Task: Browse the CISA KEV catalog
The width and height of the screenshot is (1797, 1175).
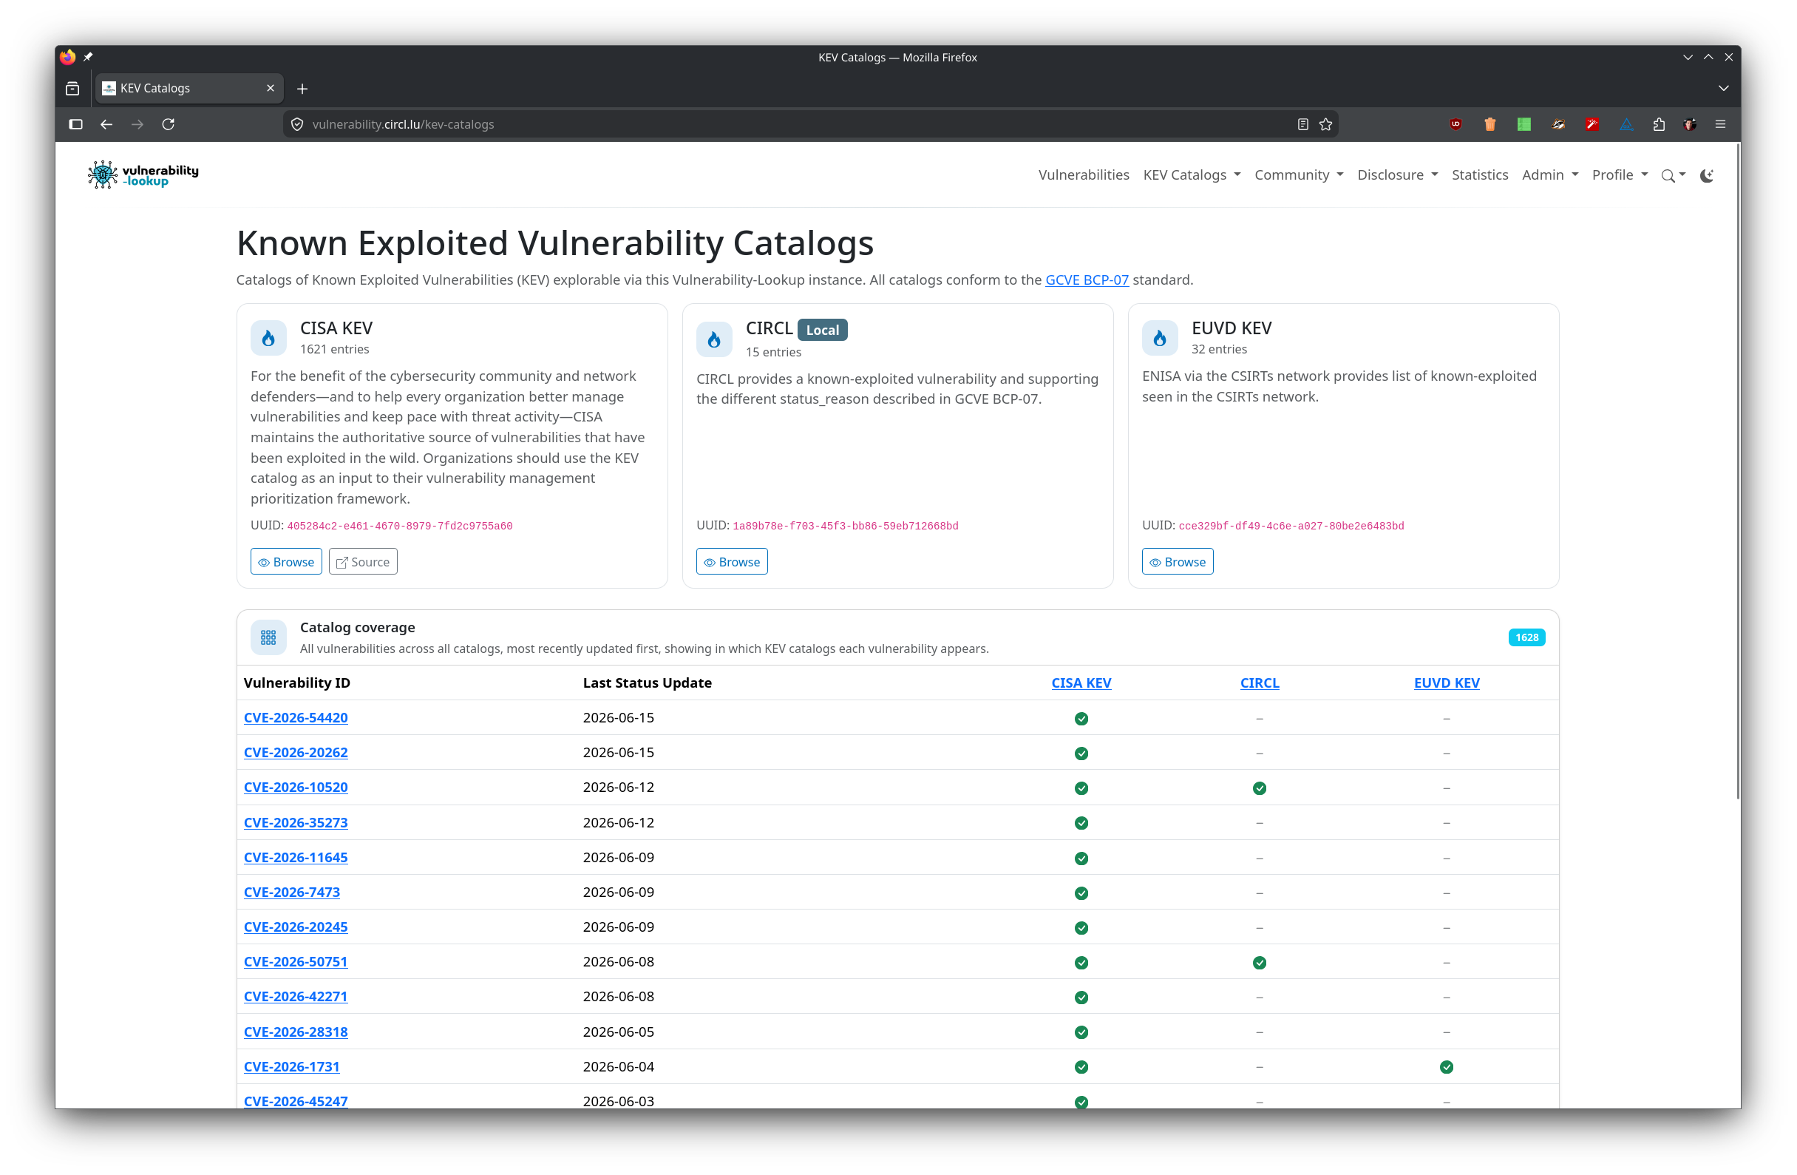Action: click(286, 562)
